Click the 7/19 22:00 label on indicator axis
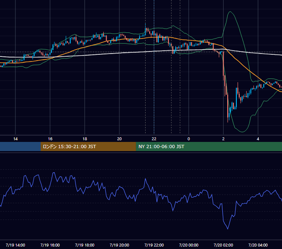 point(154,245)
